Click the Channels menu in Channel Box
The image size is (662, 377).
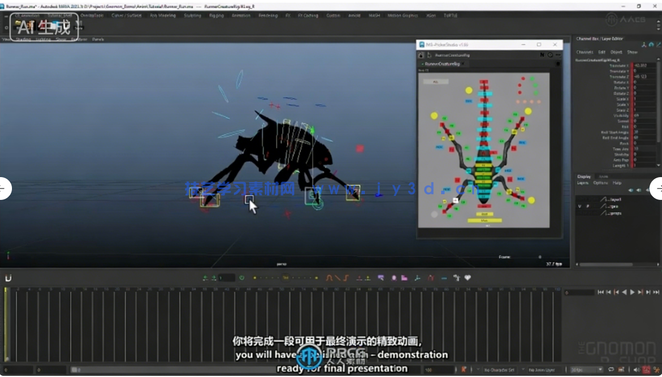coord(585,52)
